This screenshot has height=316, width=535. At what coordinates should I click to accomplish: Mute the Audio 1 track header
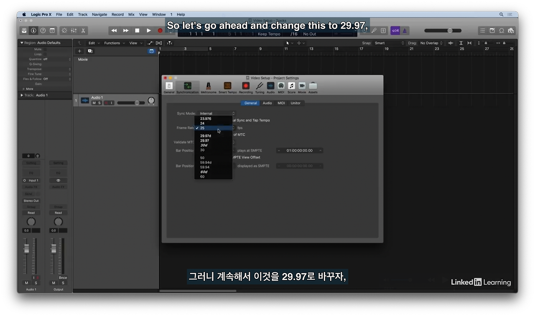click(94, 103)
